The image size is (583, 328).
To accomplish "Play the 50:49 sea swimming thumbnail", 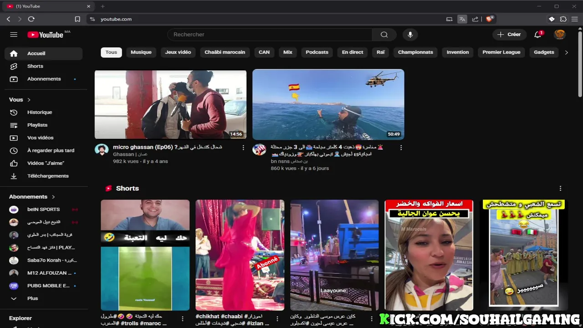I will 328,104.
